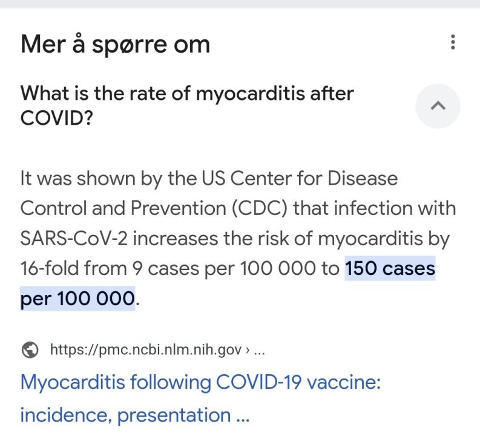
Task: Click the ellipsis after the source URL breadcrumb
Action: 257,349
